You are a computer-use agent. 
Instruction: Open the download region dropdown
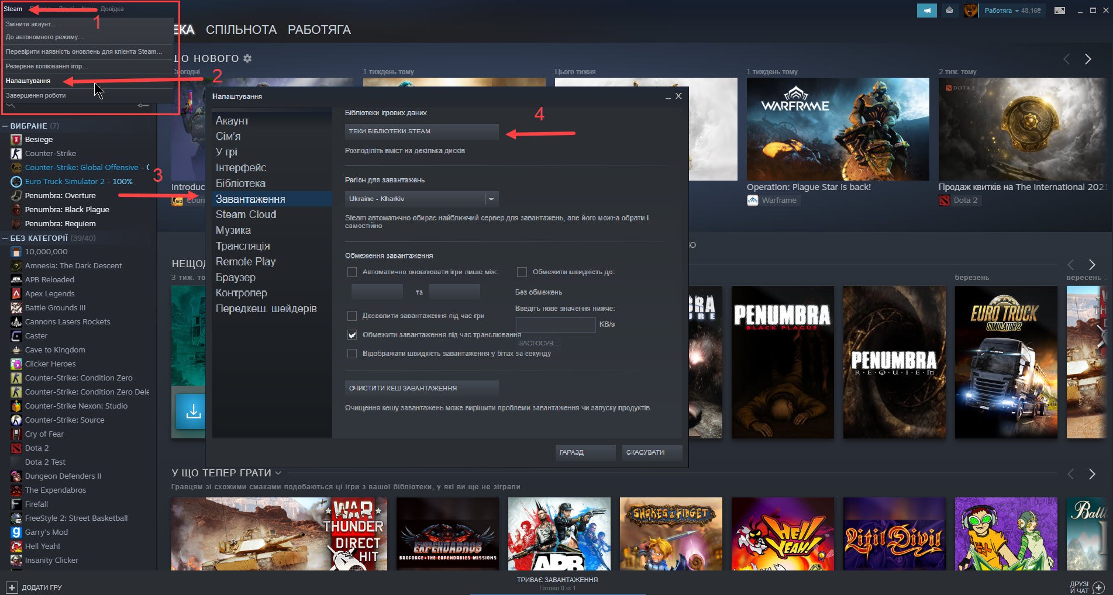[x=422, y=199]
